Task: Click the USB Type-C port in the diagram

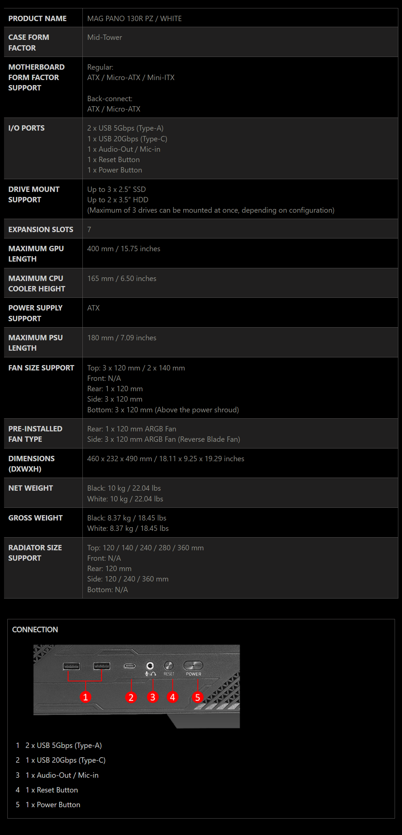Action: (130, 666)
